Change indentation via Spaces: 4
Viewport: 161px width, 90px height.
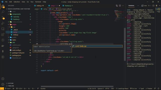pos(101,88)
